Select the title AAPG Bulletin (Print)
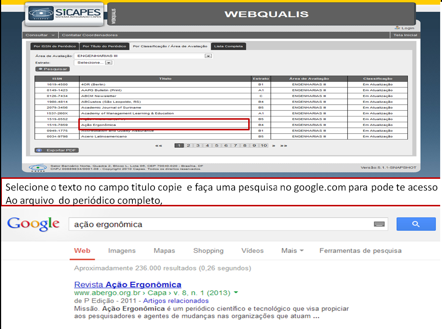442x329 pixels. (x=101, y=90)
